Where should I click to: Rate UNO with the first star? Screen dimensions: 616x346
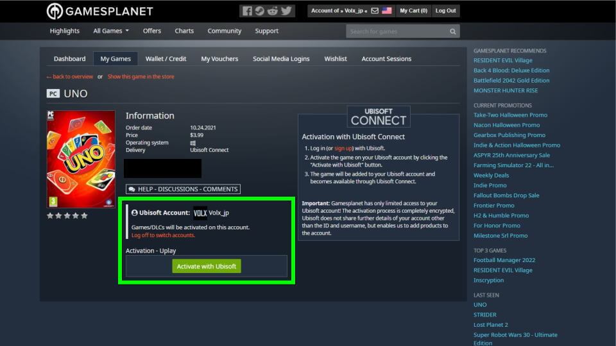coord(50,216)
